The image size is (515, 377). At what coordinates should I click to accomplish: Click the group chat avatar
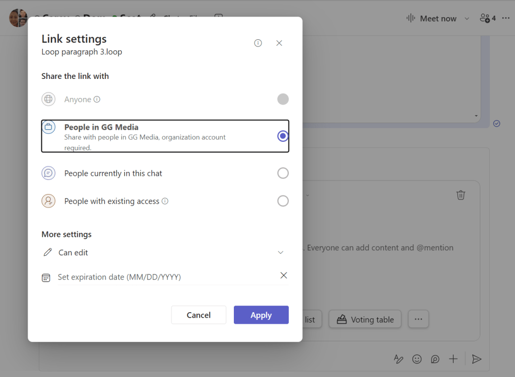coord(18,18)
